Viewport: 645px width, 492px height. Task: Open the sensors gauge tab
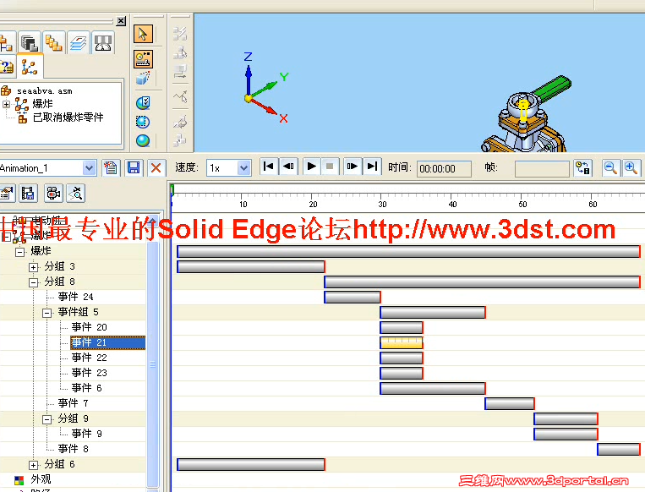pyautogui.click(x=103, y=42)
